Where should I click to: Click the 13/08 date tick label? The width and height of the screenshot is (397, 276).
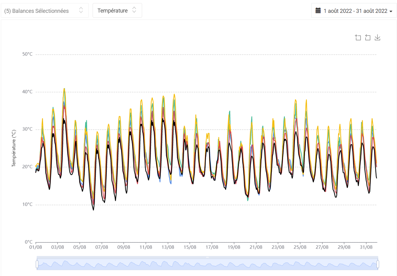(168, 247)
